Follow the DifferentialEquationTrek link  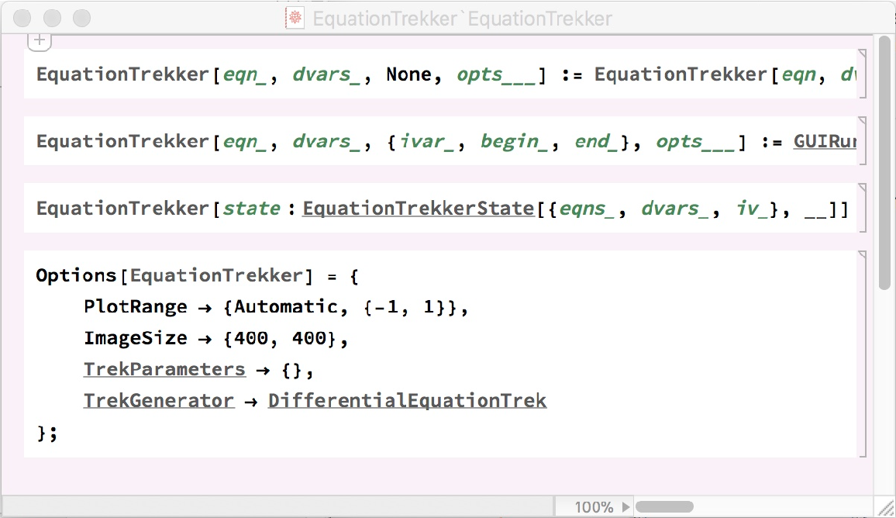[x=407, y=401]
